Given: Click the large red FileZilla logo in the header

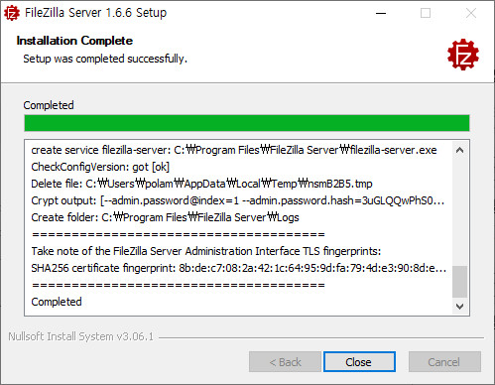Looking at the screenshot, I should pyautogui.click(x=463, y=55).
